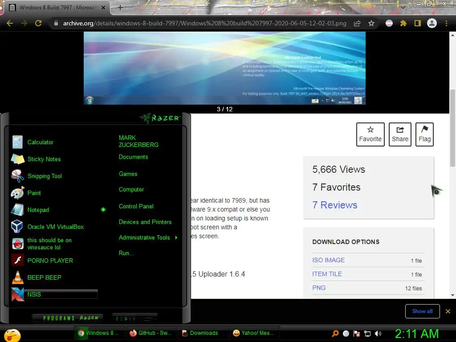Click the 2:11 AM taskbar clock
This screenshot has width=456, height=342.
click(x=416, y=334)
